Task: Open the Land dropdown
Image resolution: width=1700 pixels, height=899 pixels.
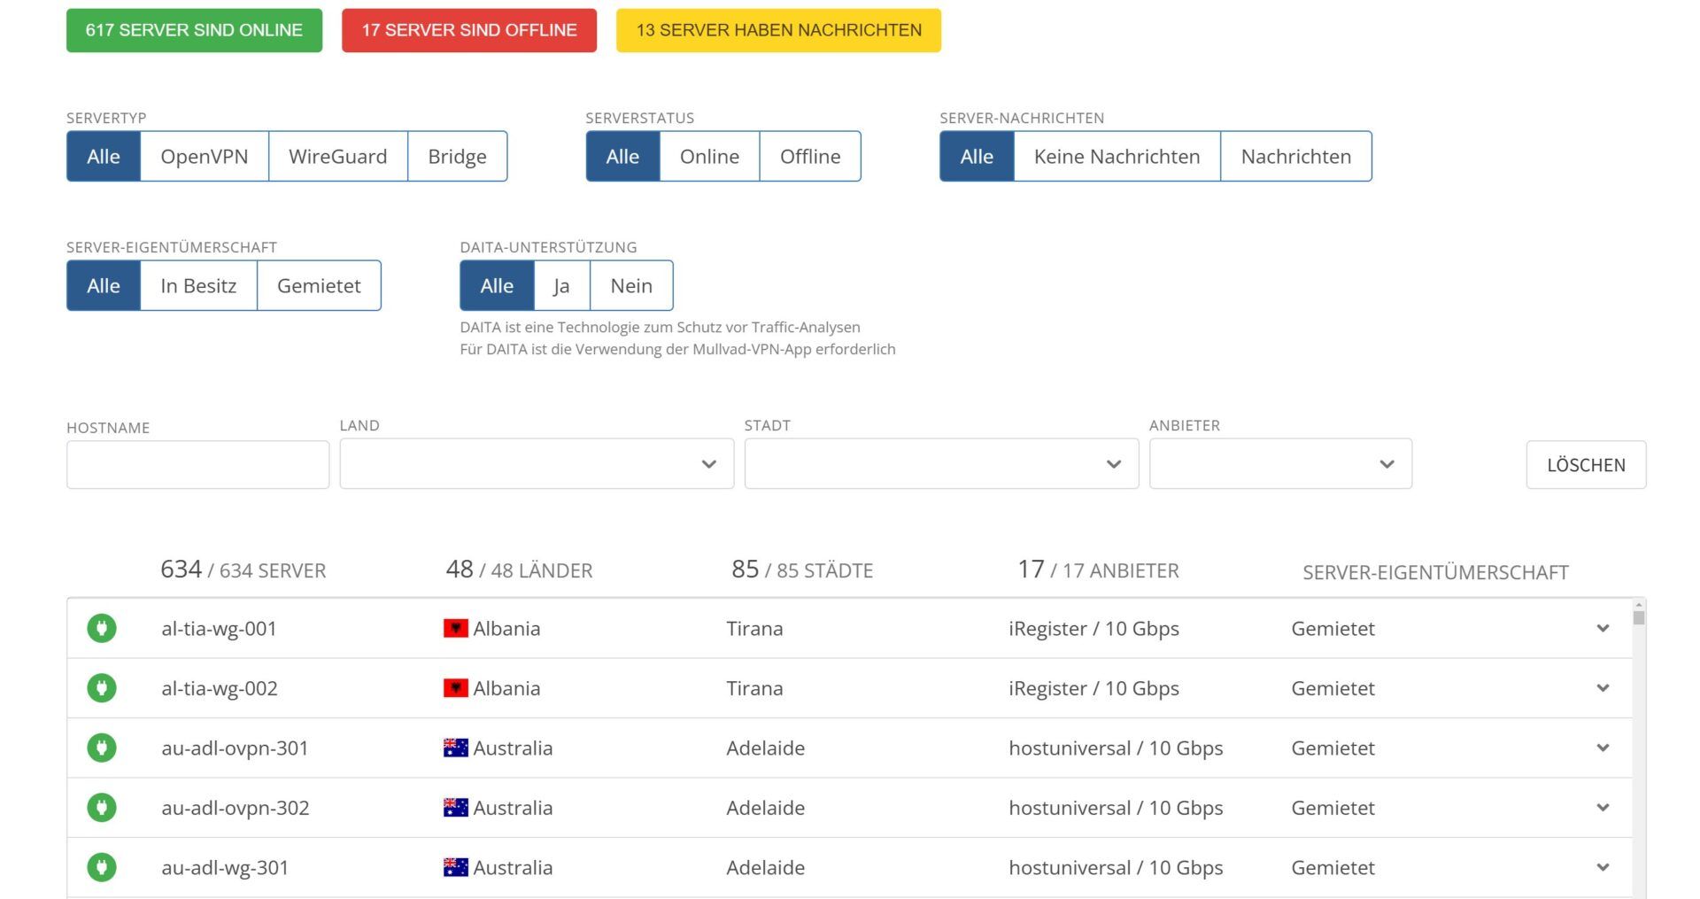Action: (537, 463)
